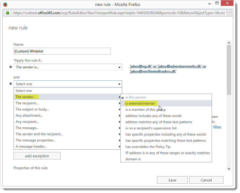Remove the 'The sender is...' condition with X

coord(11,67)
